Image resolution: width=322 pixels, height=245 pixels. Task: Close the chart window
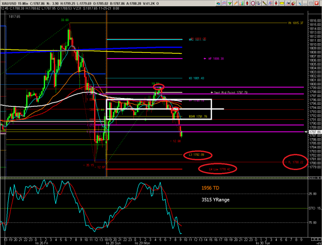(316, 3)
